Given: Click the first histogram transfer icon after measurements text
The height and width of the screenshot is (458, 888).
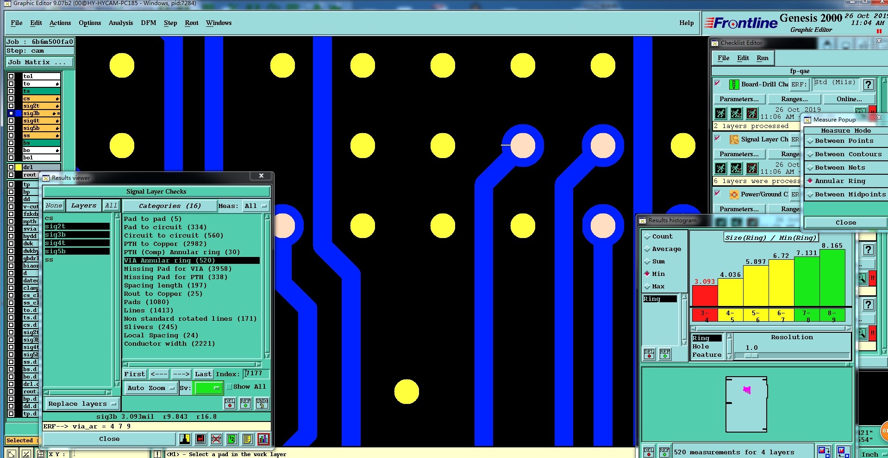Looking at the screenshot, I should (x=824, y=452).
